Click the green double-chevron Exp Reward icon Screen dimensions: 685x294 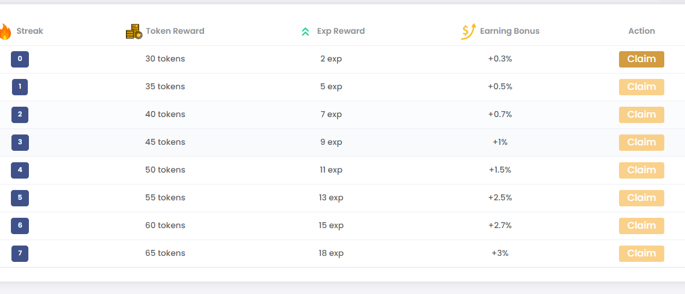pyautogui.click(x=305, y=32)
